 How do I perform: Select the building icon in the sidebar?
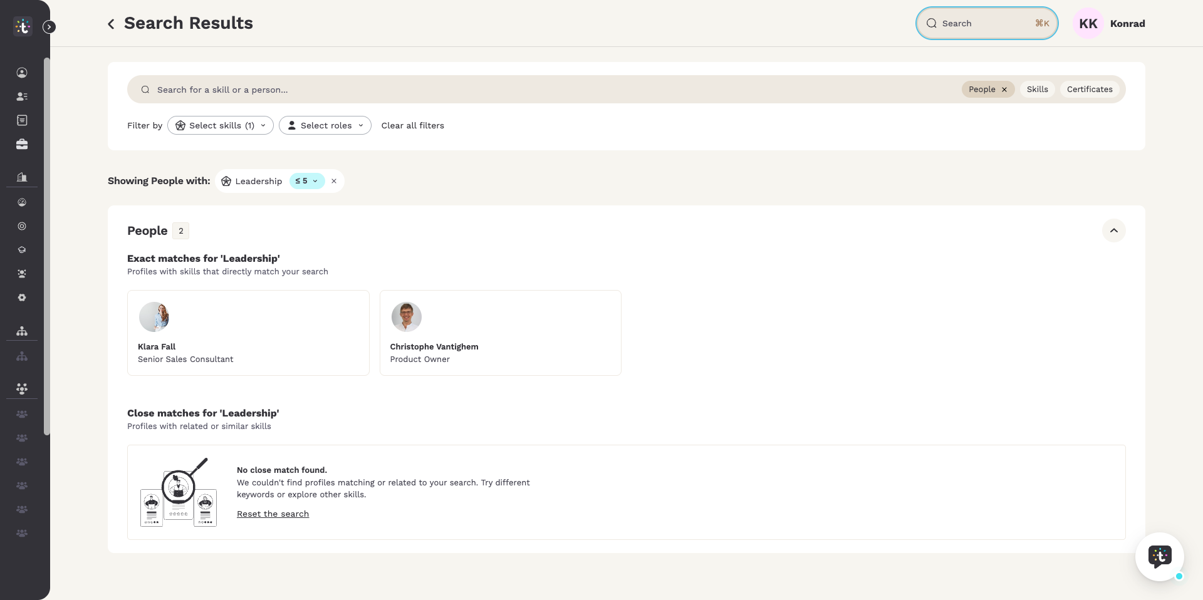(x=22, y=177)
